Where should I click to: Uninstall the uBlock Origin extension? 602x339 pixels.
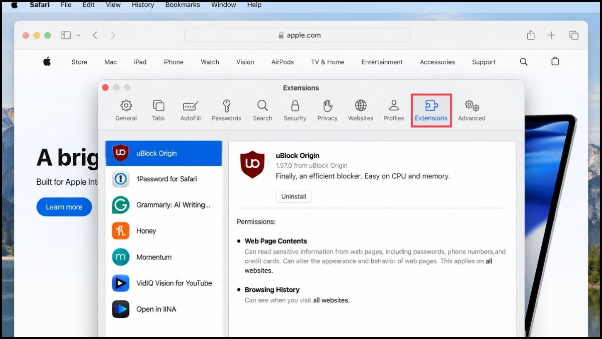click(x=293, y=196)
